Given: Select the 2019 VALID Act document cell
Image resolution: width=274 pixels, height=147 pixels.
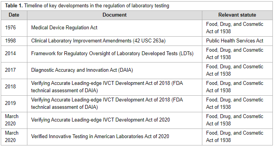Looking at the screenshot, I should (x=114, y=104).
